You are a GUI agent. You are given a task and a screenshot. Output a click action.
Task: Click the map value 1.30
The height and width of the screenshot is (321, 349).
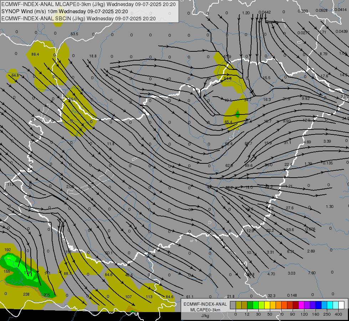[330, 207]
